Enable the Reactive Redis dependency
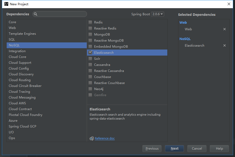Screen dimensions: 235x157 (90, 28)
